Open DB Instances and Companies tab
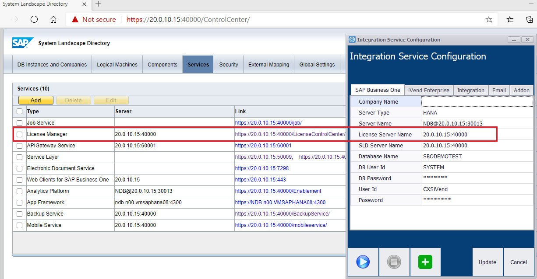Screen dimensions: 537x279 52,64
